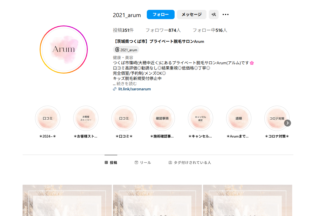Open the lit.link/saronarum link
The width and height of the screenshot is (311, 216).
tap(134, 89)
